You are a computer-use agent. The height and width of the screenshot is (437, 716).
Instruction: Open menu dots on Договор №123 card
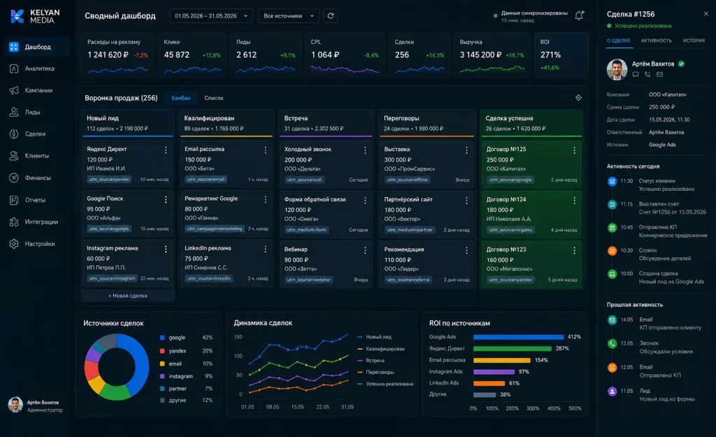pos(574,250)
